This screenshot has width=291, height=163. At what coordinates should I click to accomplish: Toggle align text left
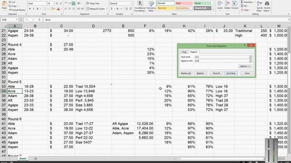[x=65, y=9]
